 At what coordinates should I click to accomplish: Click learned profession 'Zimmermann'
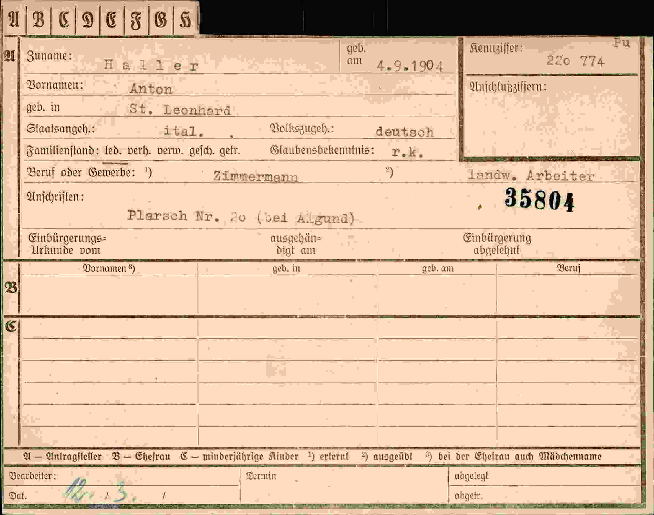256,176
